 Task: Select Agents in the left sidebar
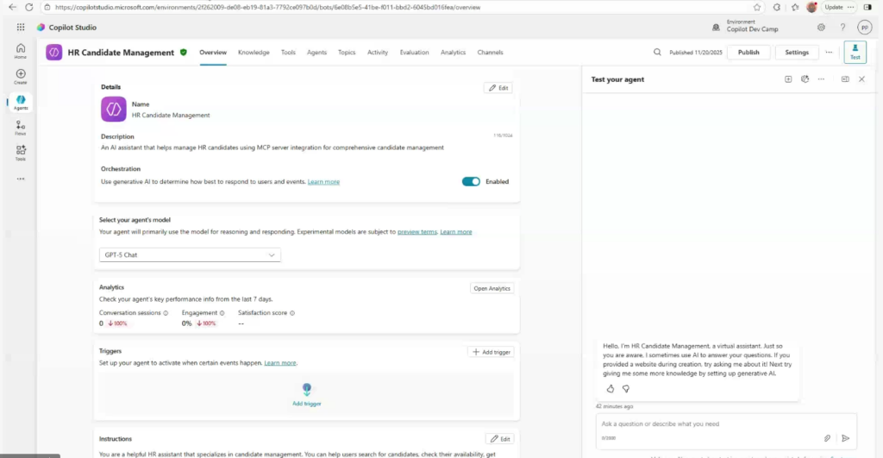coord(21,103)
